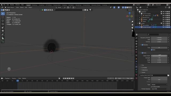The image size is (171, 96).
Task: Toggle the Slow checkbox
Action: [151, 50]
